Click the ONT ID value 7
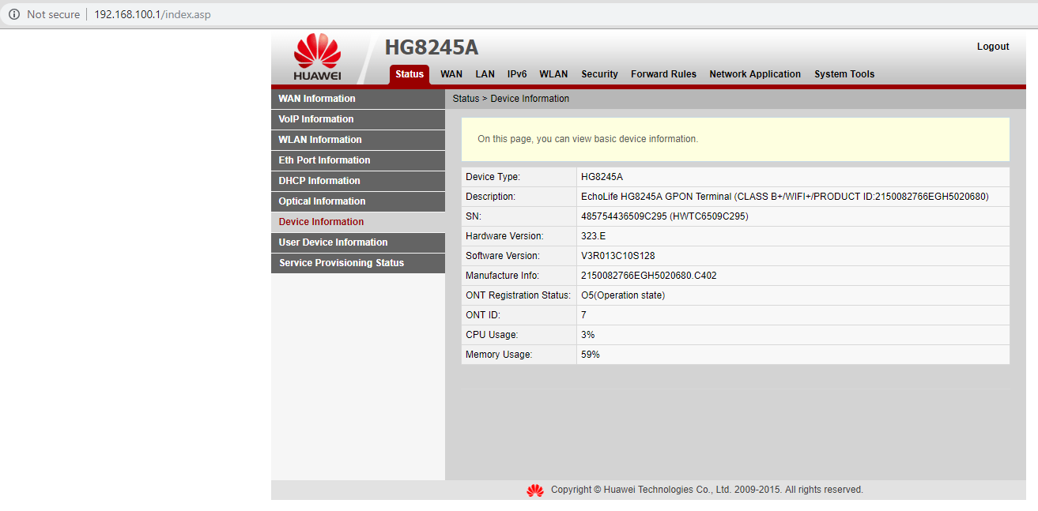The width and height of the screenshot is (1038, 511). (583, 315)
